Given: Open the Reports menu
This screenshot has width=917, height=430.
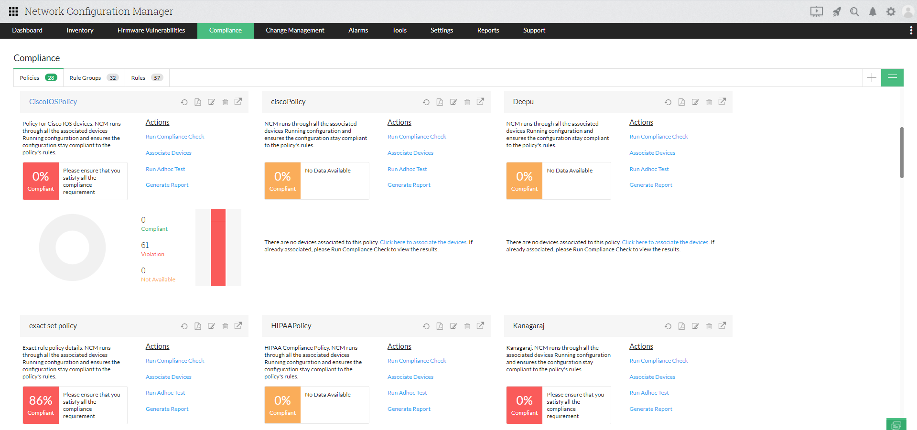Looking at the screenshot, I should click(488, 30).
